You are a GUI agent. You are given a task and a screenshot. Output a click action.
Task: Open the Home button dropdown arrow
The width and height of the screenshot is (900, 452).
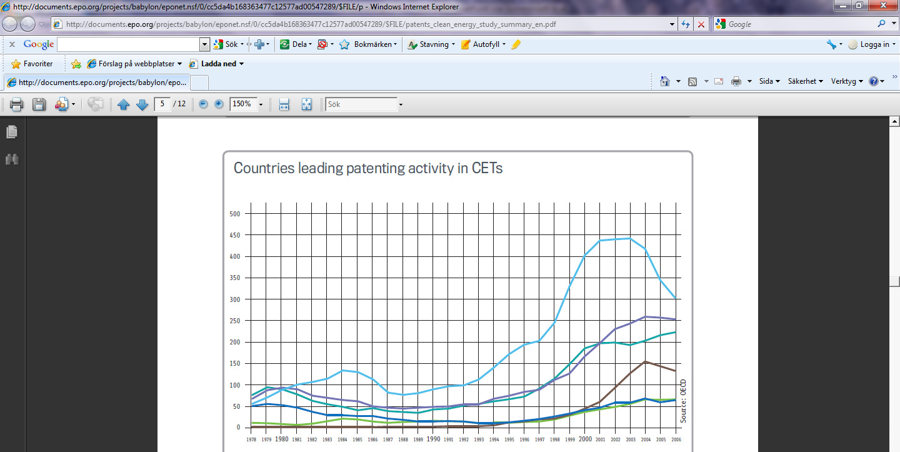click(x=677, y=81)
